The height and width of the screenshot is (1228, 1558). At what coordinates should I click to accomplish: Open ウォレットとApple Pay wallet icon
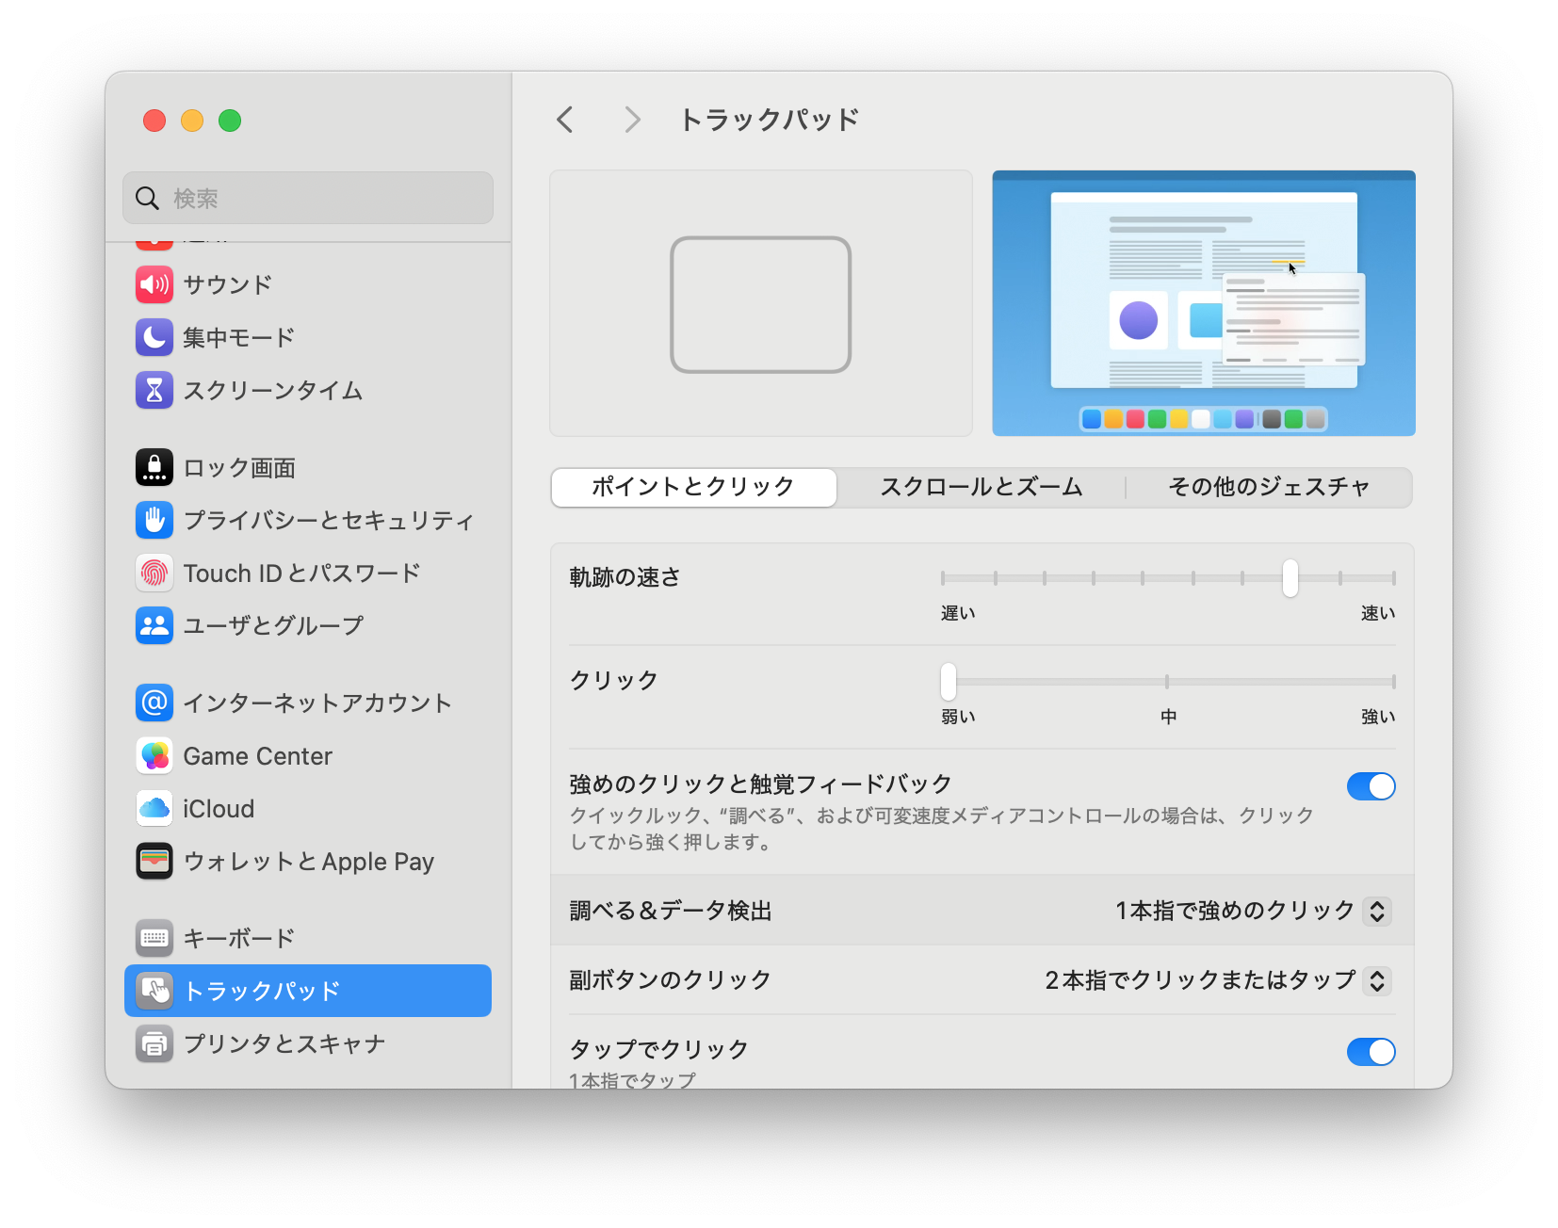pyautogui.click(x=154, y=861)
